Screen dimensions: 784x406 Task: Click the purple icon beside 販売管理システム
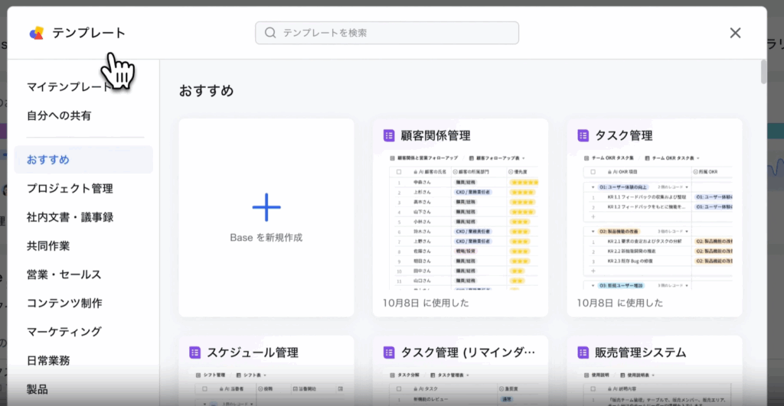click(583, 352)
